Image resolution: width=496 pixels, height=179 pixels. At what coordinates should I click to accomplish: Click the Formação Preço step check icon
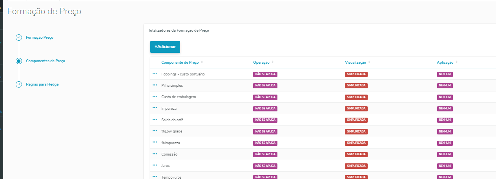(18, 38)
